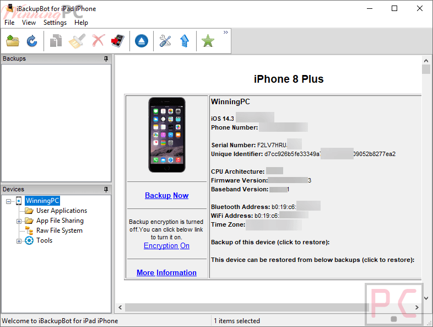Click the Backups panel header
433x327 pixels.
click(x=56, y=58)
